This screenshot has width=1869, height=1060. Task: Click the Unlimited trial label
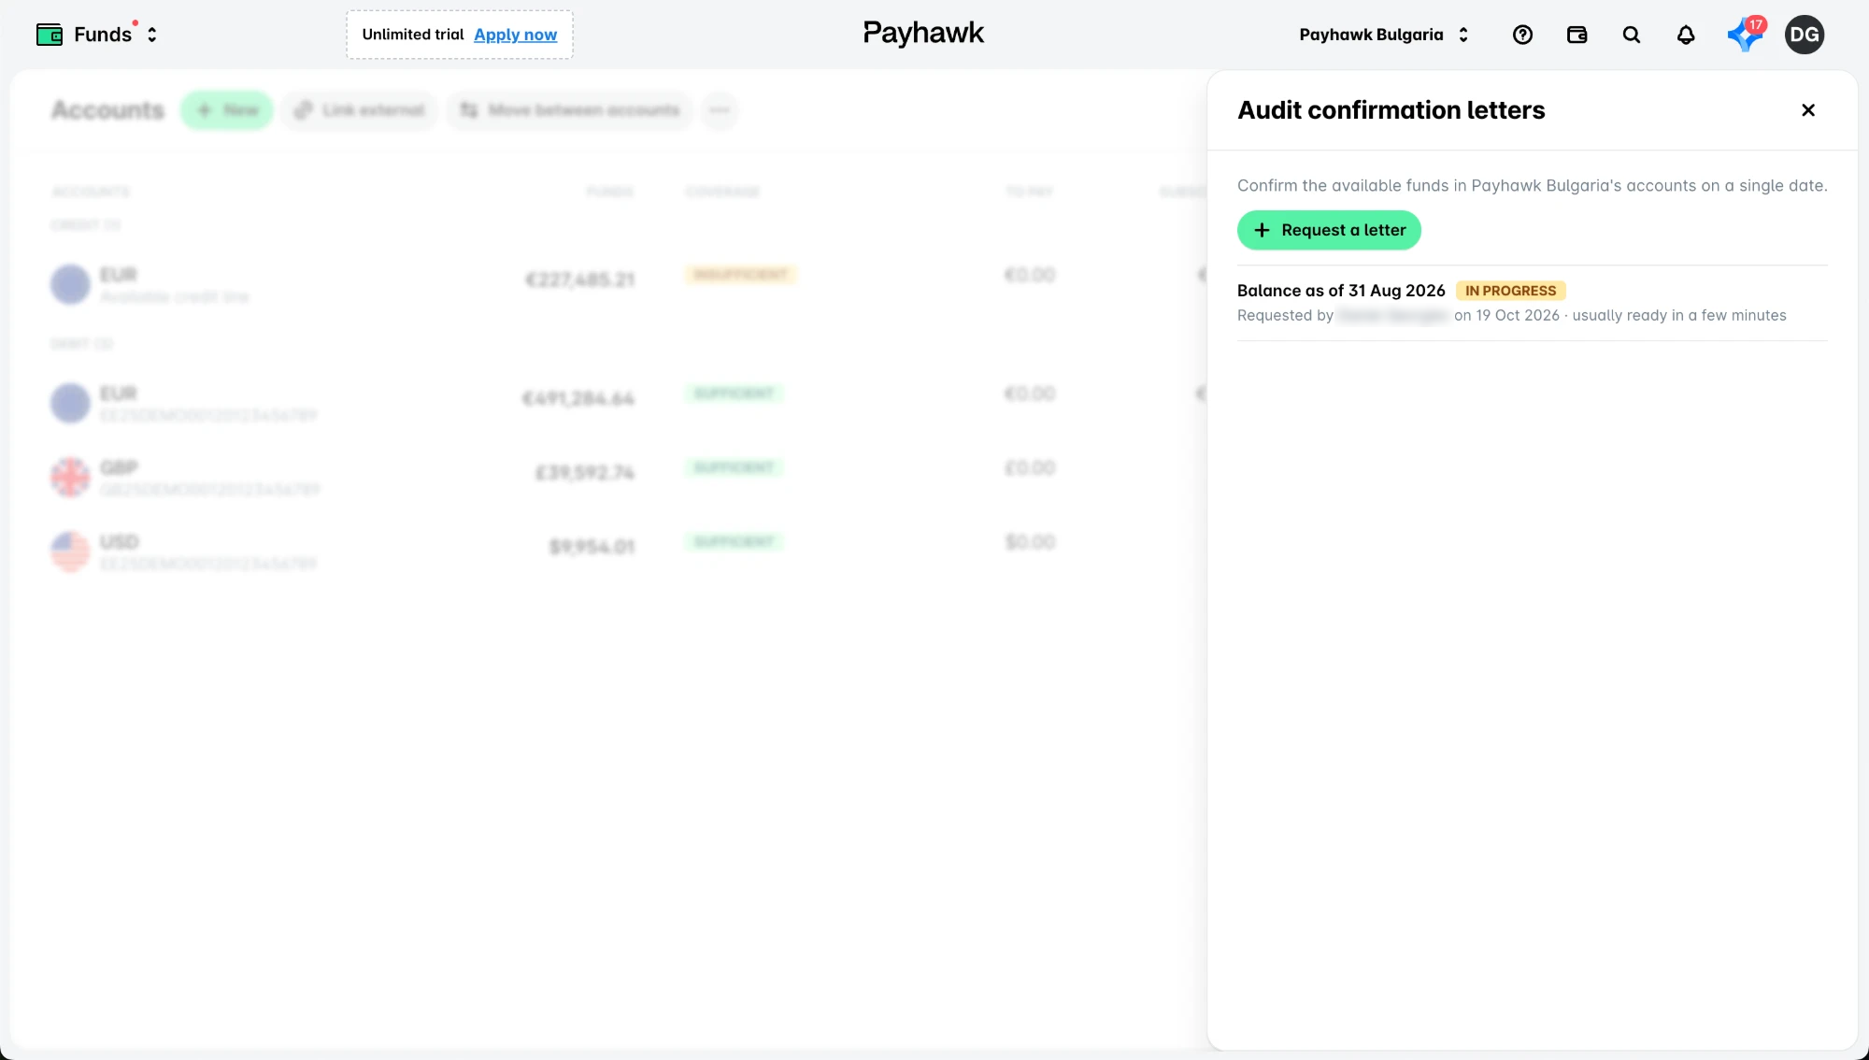tap(412, 35)
